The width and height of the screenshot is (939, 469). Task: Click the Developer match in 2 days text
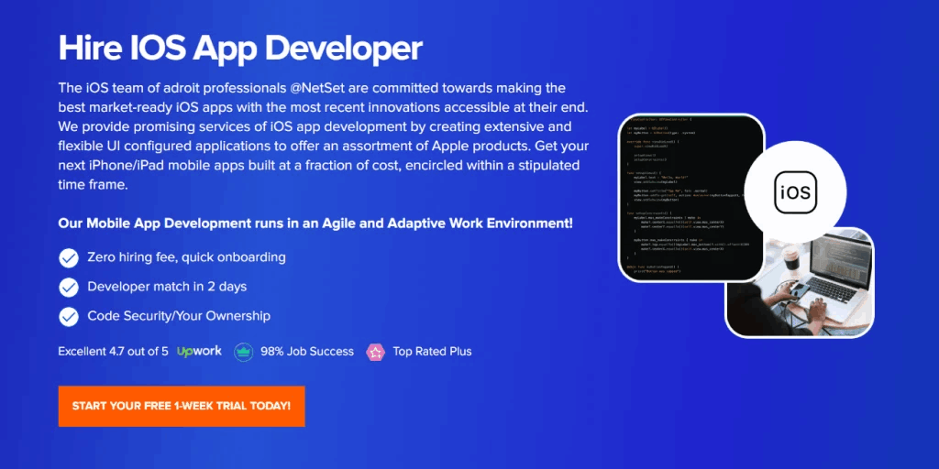pyautogui.click(x=167, y=287)
